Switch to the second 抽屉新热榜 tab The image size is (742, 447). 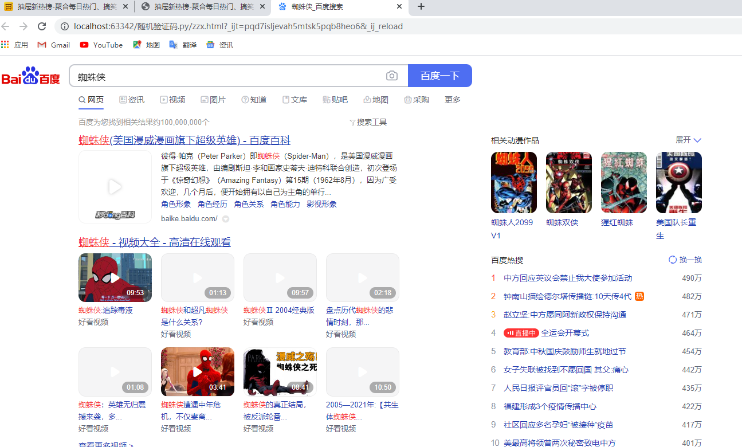point(203,7)
